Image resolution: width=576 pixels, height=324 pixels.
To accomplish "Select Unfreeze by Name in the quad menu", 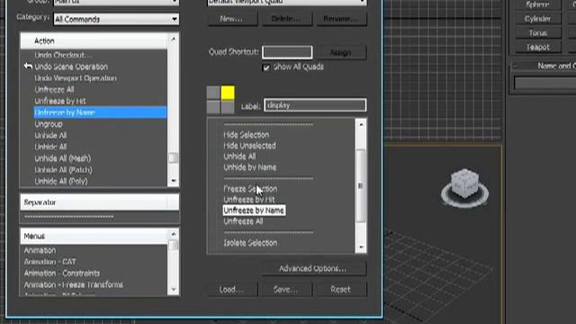I will tap(254, 211).
